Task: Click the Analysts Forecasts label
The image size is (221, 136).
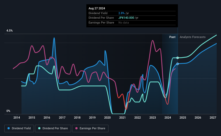Action: (x=192, y=37)
